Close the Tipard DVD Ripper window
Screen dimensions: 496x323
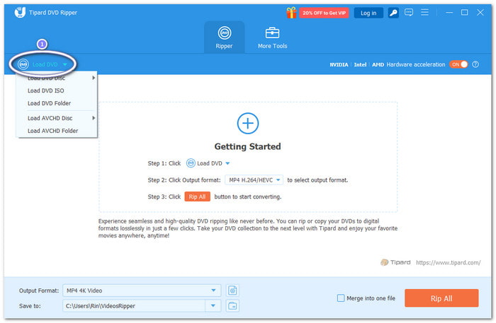[480, 12]
